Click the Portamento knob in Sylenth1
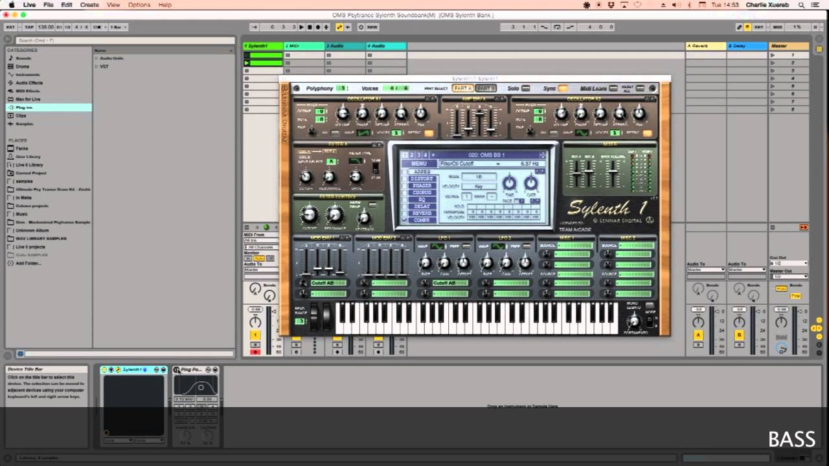 pyautogui.click(x=635, y=321)
